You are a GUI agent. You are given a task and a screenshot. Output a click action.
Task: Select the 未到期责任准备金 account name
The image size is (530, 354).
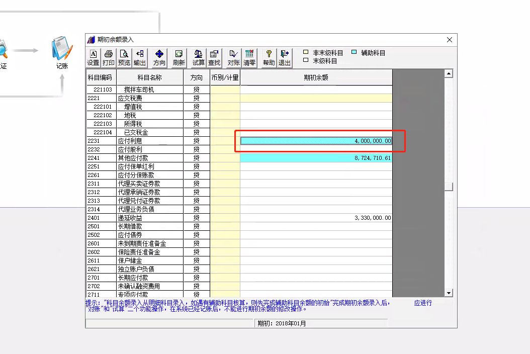[142, 243]
